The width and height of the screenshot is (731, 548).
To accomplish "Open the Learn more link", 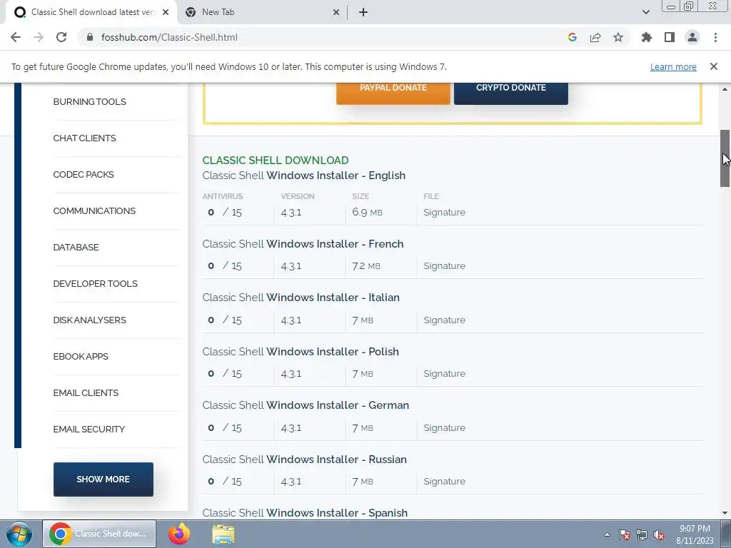I will pyautogui.click(x=673, y=67).
